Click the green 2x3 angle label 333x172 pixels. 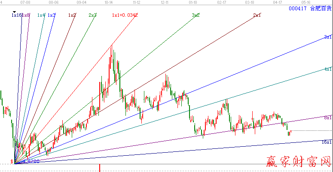click(92, 15)
